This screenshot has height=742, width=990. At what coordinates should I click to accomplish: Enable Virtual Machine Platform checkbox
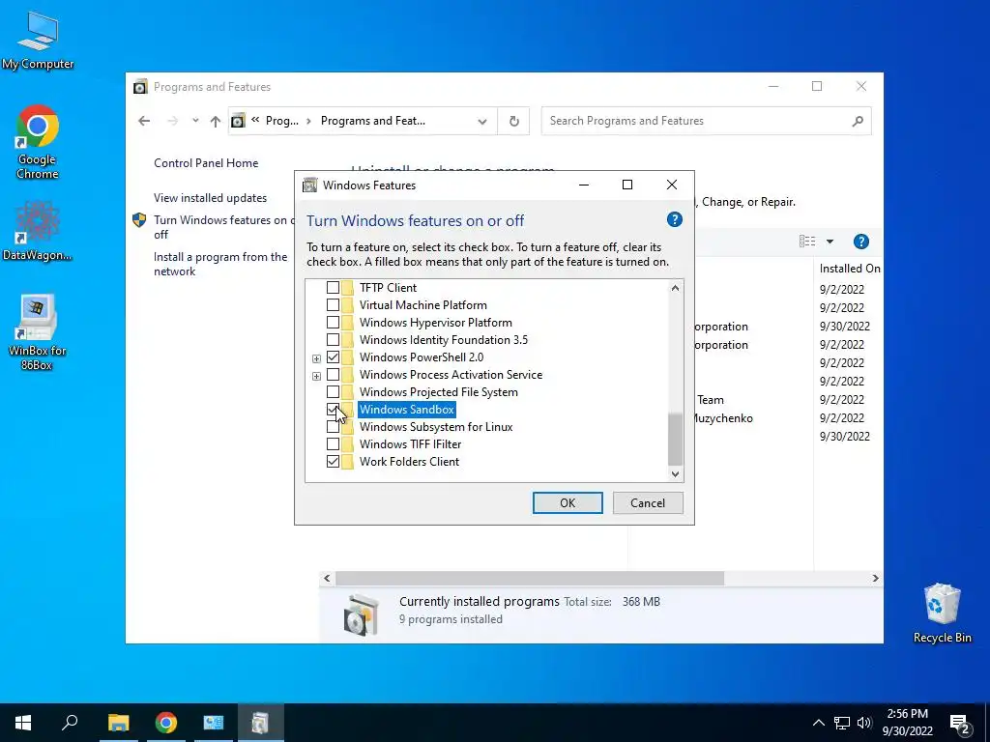333,304
